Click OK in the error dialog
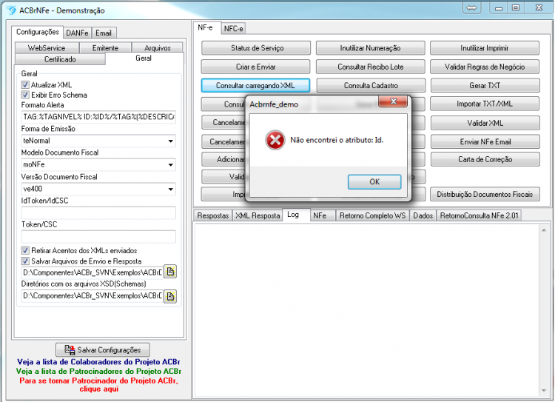Viewport: 555px width, 402px height. [x=374, y=181]
